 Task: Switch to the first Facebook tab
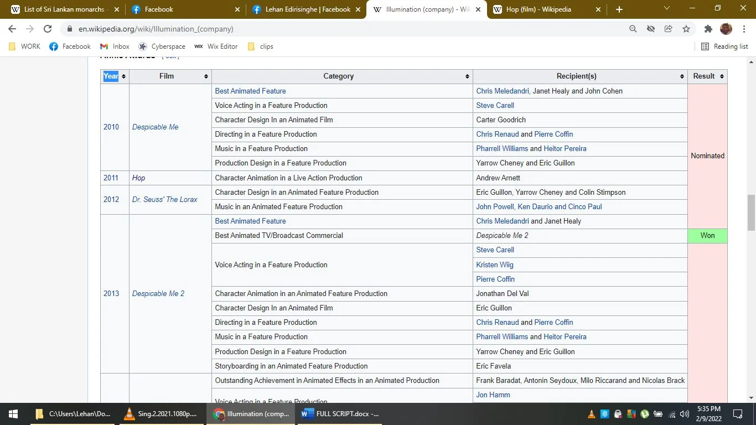click(186, 9)
